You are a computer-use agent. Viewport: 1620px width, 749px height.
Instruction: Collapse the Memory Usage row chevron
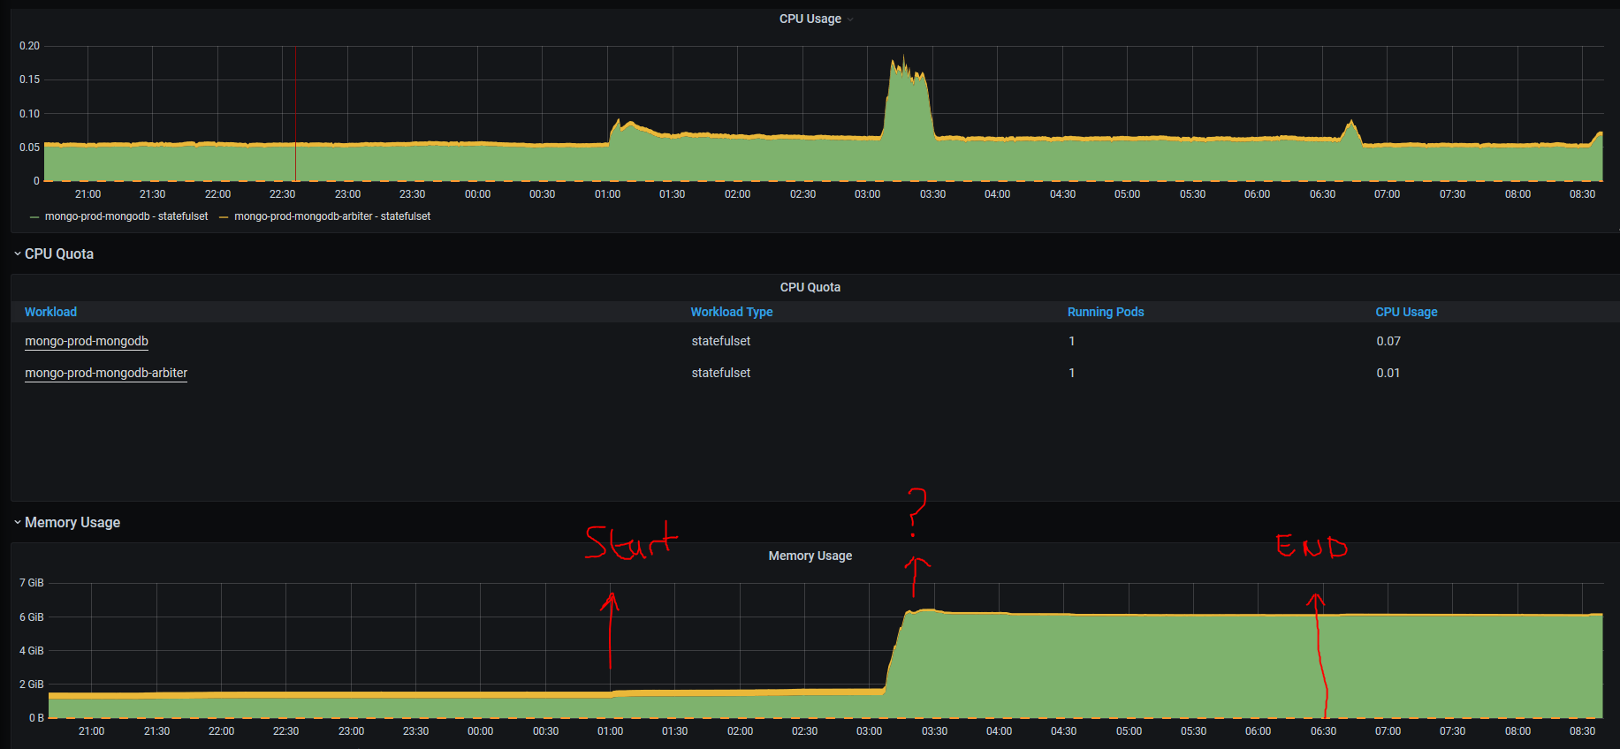(18, 523)
